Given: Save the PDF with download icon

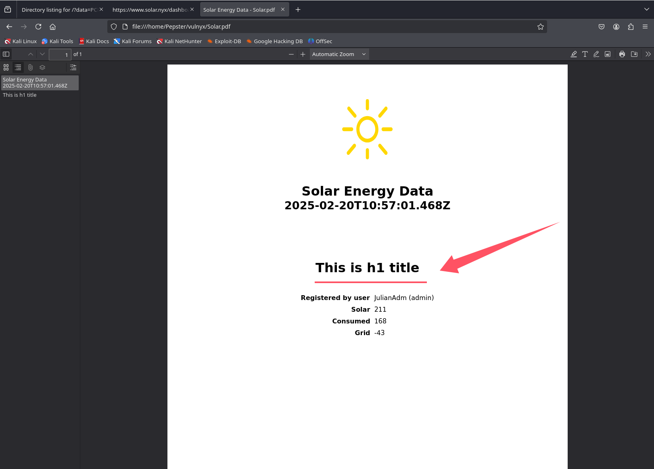Looking at the screenshot, I should coord(634,54).
